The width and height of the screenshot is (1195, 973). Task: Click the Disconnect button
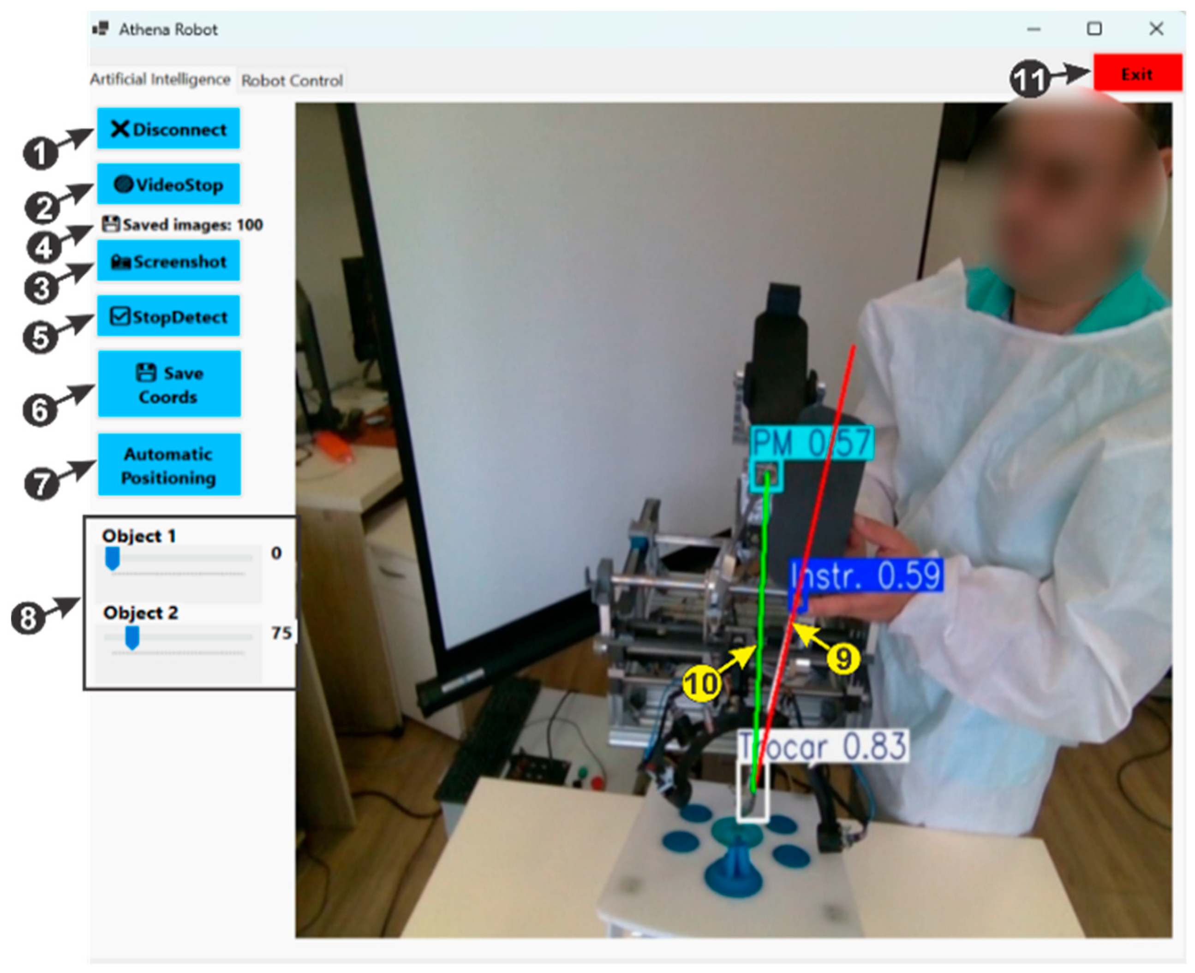pyautogui.click(x=168, y=129)
